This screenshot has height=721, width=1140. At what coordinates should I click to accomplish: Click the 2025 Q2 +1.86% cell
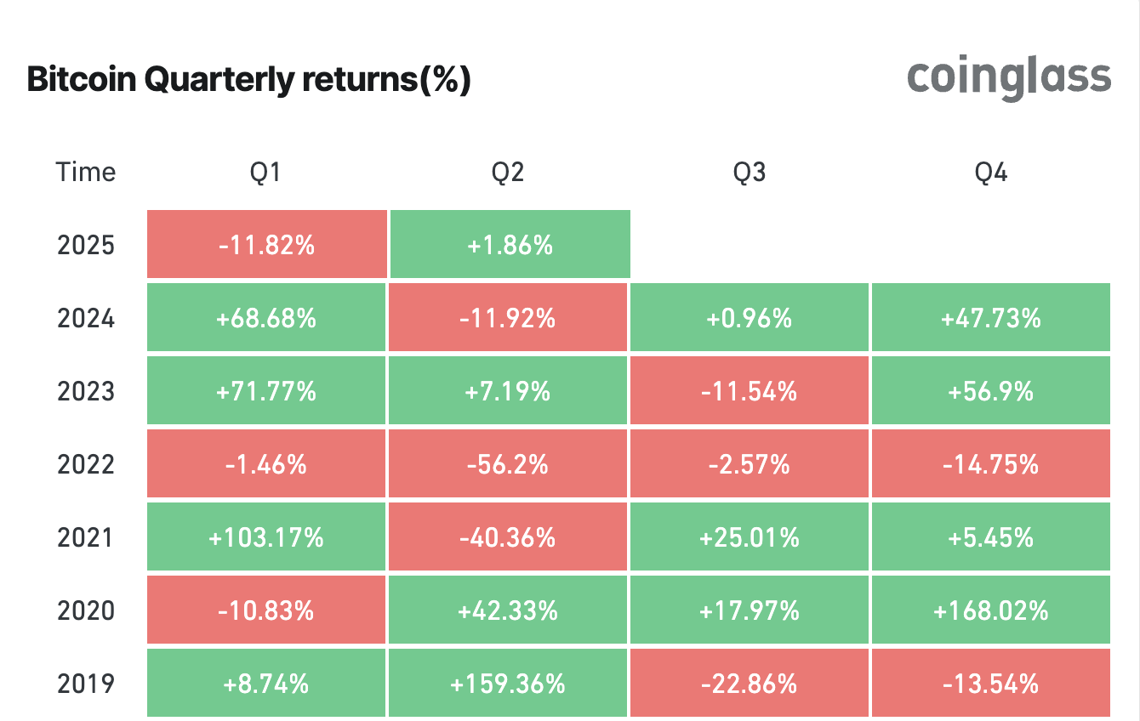[509, 246]
